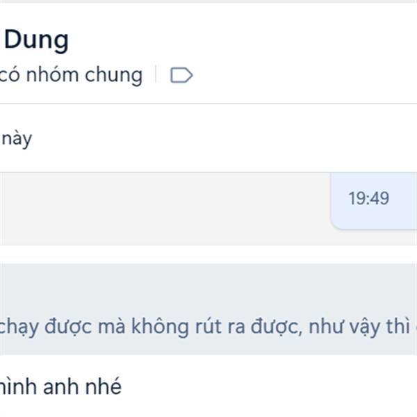Click the word 'anh' in bottom message
The height and width of the screenshot is (417, 417).
(61, 386)
